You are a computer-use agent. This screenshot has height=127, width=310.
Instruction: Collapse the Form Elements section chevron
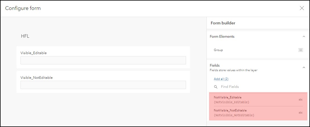pyautogui.click(x=304, y=37)
